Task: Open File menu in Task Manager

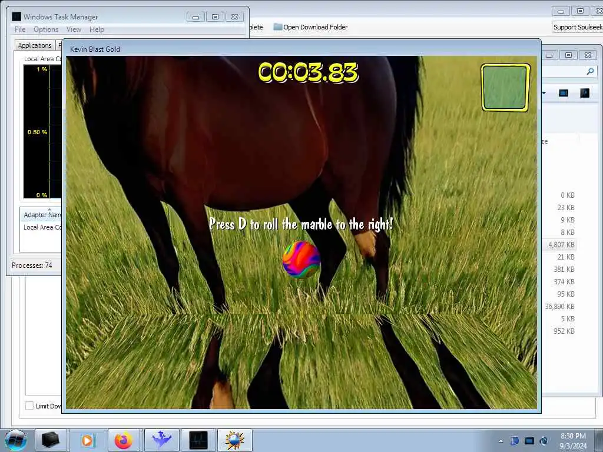Action: (20, 29)
